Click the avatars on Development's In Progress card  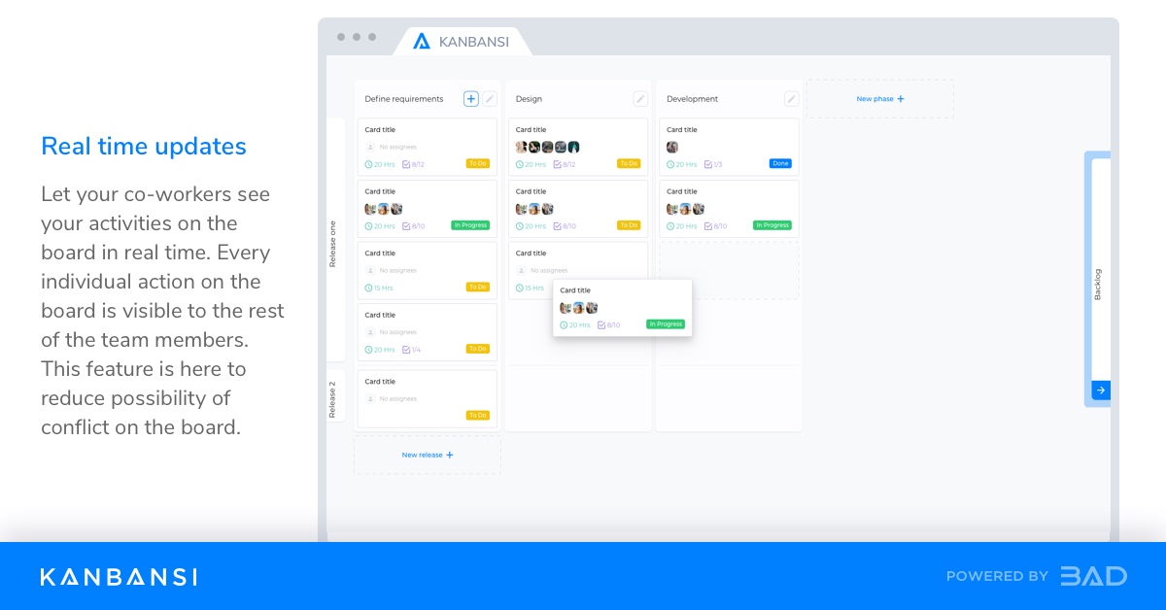click(685, 209)
